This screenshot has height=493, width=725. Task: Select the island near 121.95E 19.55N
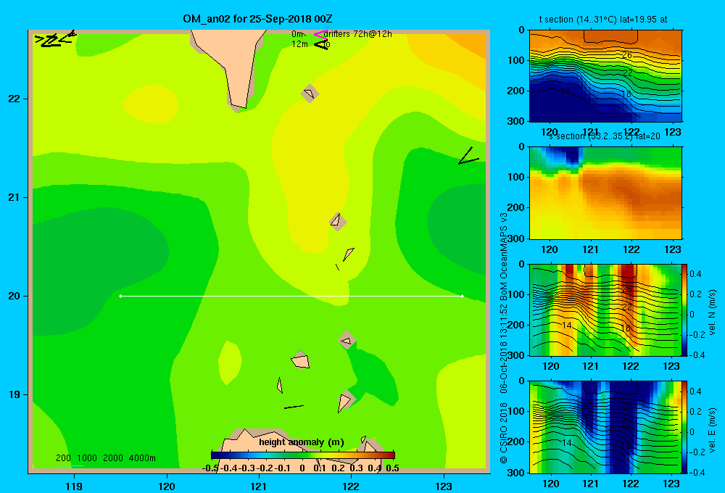tap(347, 341)
